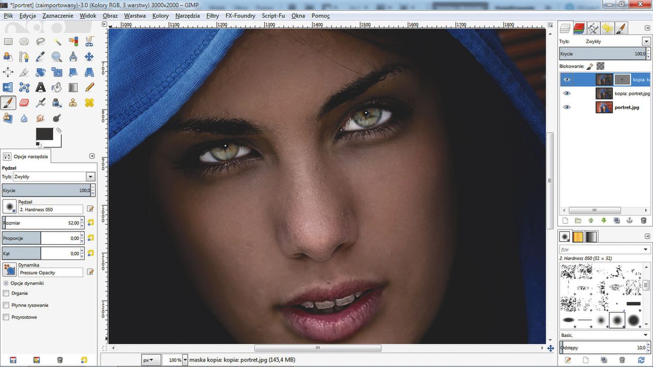Hide the 'kopia: portret.jpg' layer
Viewport: 653px width, 367px height.
pyautogui.click(x=567, y=93)
